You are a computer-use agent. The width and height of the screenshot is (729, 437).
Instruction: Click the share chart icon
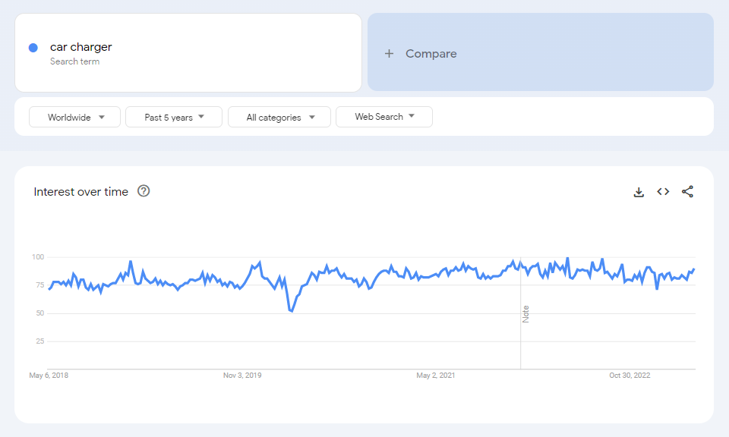(687, 192)
